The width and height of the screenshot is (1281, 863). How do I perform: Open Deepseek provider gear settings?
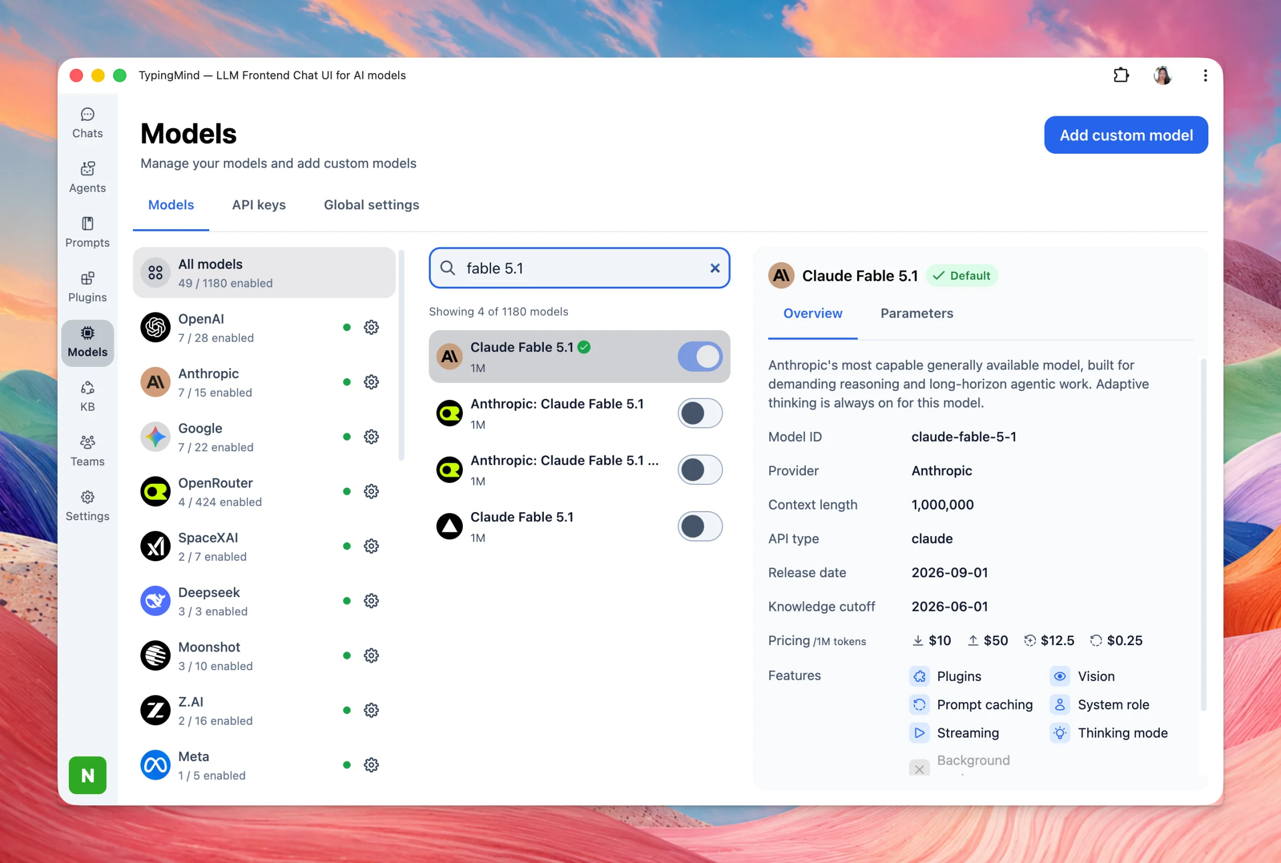click(371, 600)
